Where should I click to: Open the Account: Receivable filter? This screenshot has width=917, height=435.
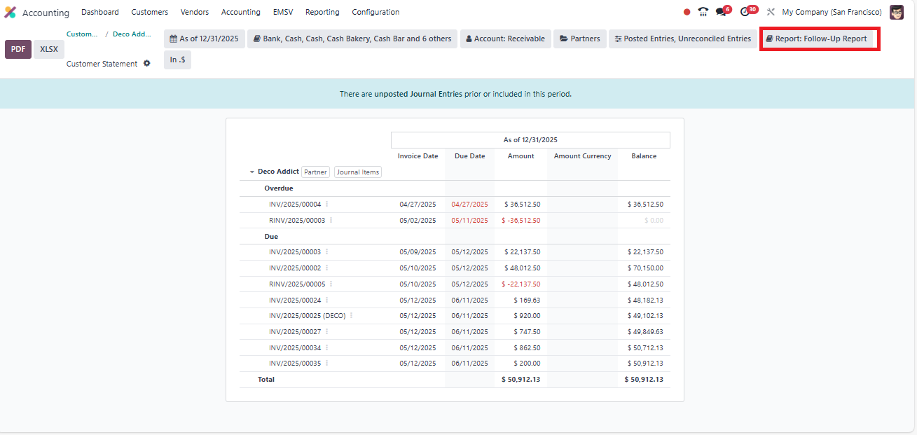(x=506, y=39)
